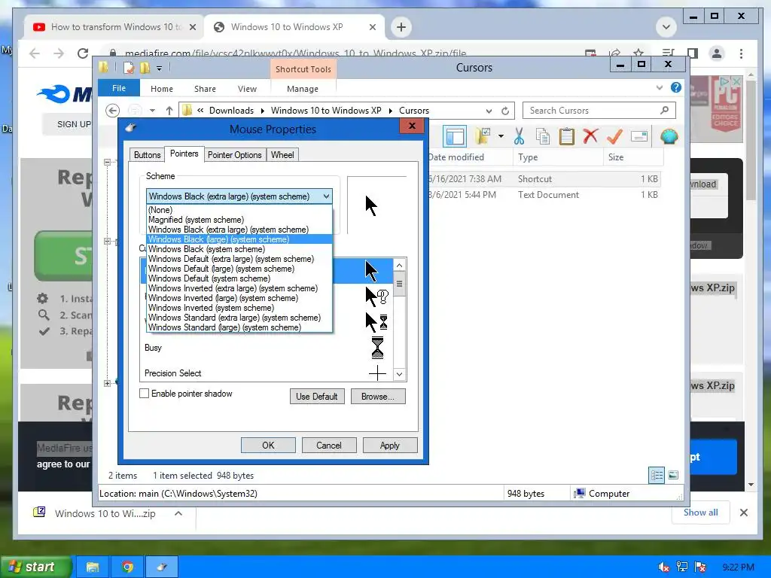Open the downloaded zip item chevron menu
Screen dimensions: 771x578
[x=178, y=513]
